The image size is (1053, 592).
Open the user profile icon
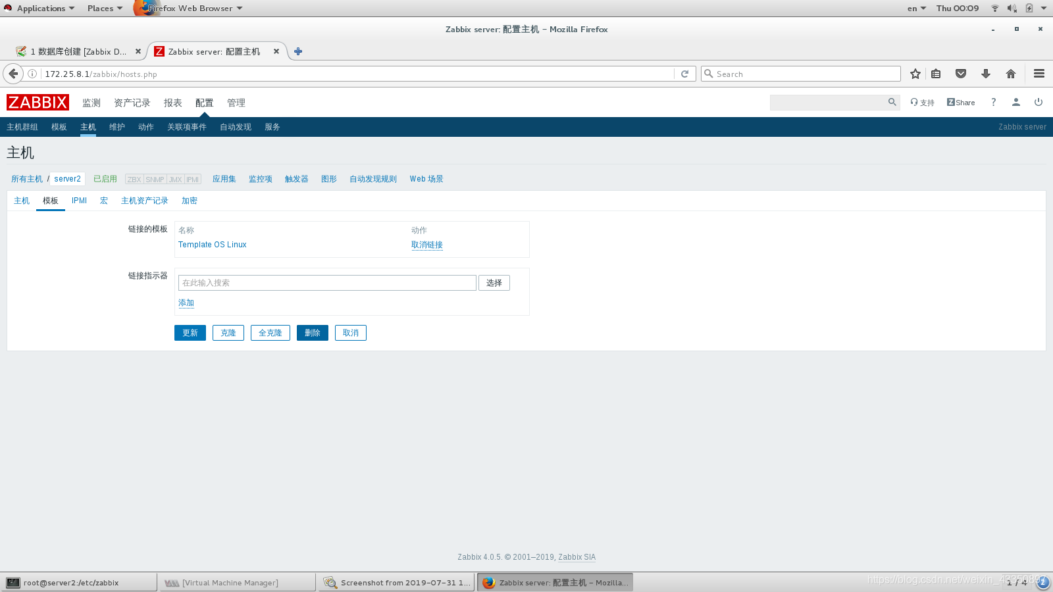(1015, 102)
